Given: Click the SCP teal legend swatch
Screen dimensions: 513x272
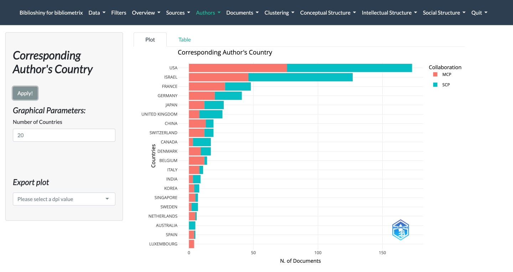Looking at the screenshot, I should click(435, 85).
